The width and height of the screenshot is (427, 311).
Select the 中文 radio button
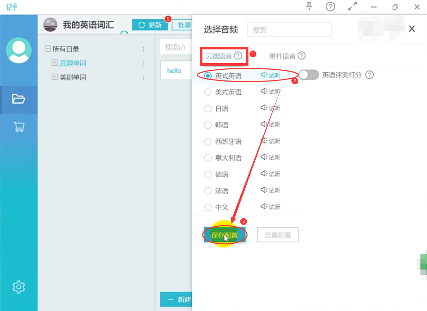coord(208,207)
